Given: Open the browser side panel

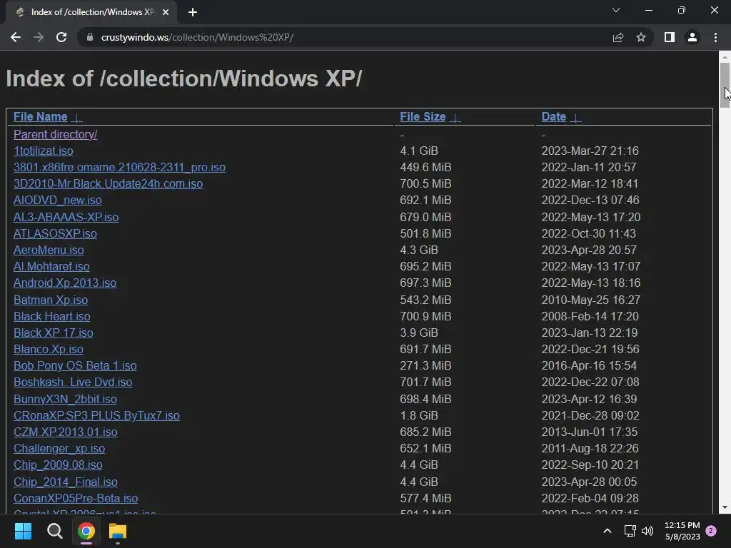Looking at the screenshot, I should point(670,37).
